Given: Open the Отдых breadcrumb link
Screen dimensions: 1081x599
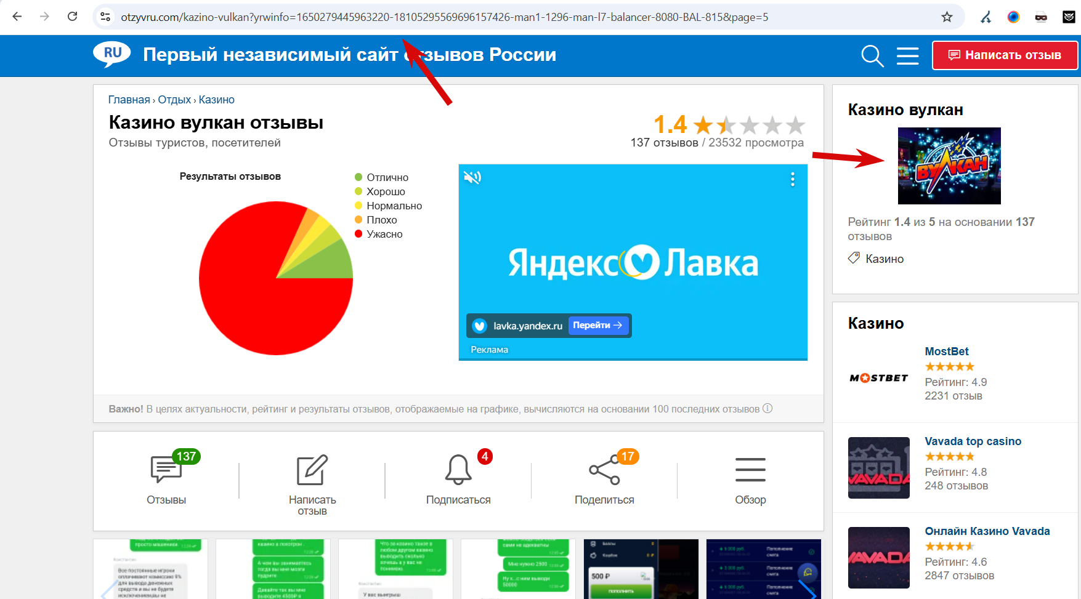Looking at the screenshot, I should [x=174, y=100].
